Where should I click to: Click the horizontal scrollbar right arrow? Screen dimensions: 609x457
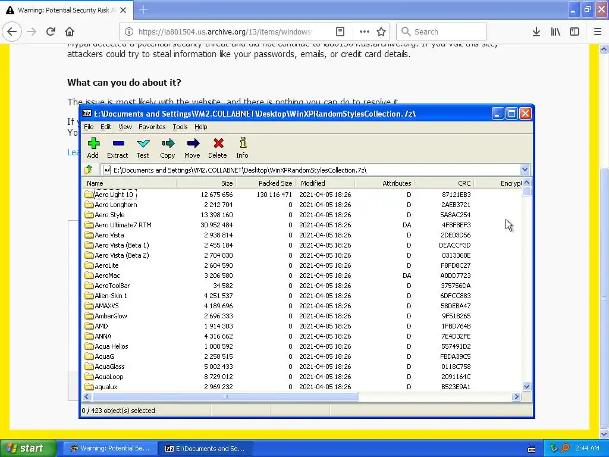(516, 397)
